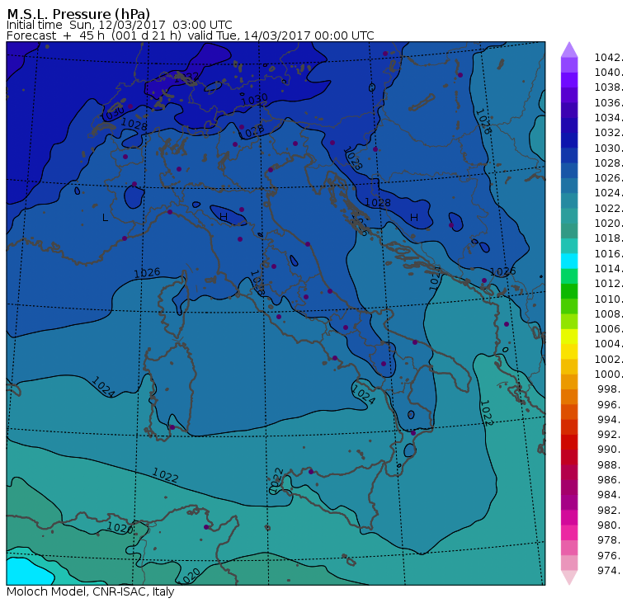Click the 1032 contour label on the map
This screenshot has height=603, width=627.
click(186, 77)
